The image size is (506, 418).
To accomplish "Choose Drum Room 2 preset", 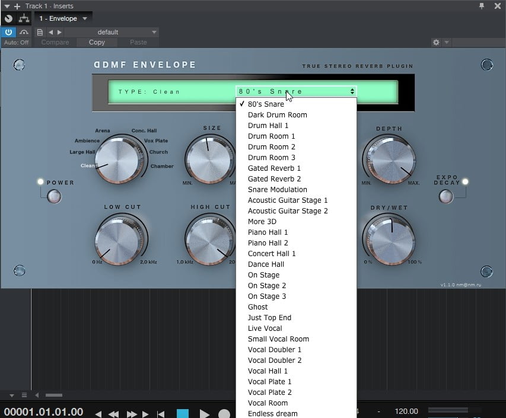I will point(296,147).
